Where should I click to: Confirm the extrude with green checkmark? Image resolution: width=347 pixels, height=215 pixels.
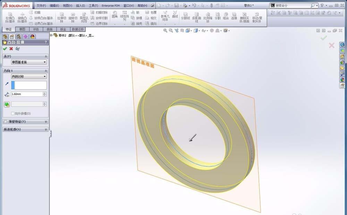[6, 49]
